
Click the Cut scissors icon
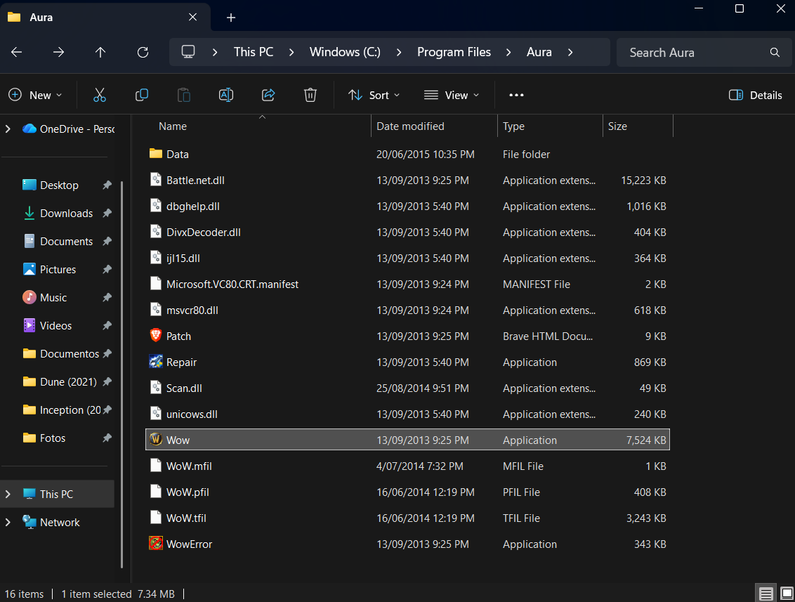(x=100, y=95)
